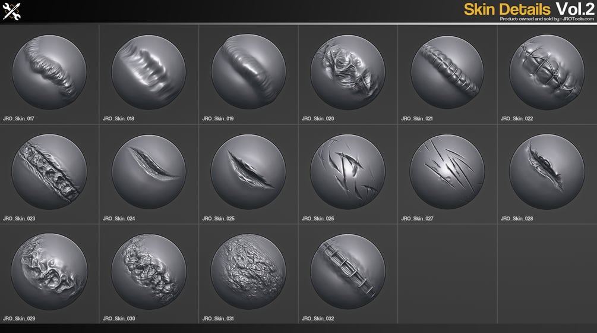Choose the JRO_Skin_022 cross-stitch sphere
The image size is (597, 333).
click(547, 73)
